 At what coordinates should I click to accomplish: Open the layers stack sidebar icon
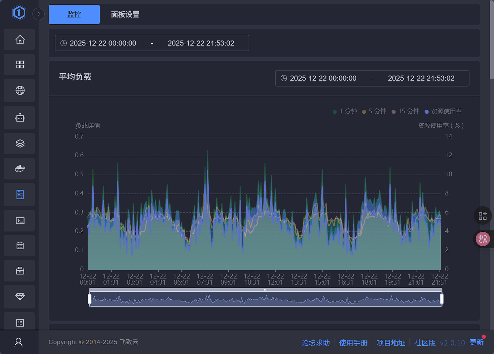20,143
